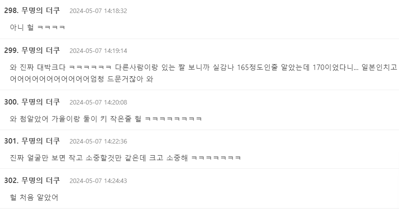
Task: Click timestamp 2024-05-07 14:24:43
Action: 98,181
